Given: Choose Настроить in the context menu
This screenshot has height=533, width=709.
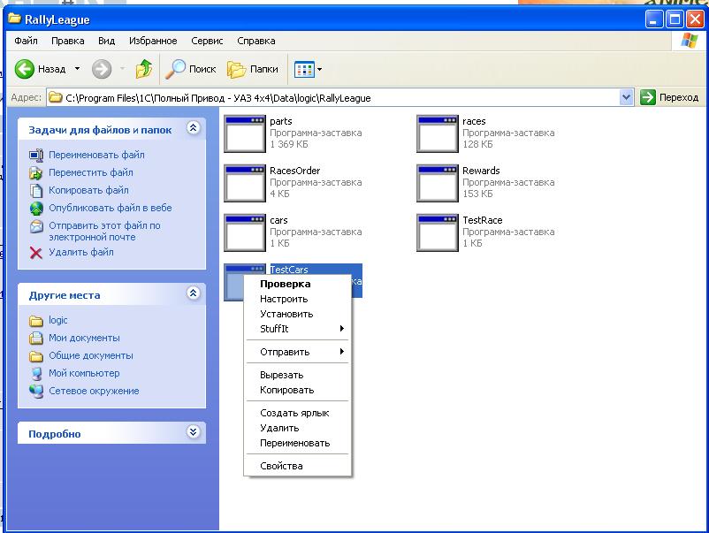Looking at the screenshot, I should 298,299.
